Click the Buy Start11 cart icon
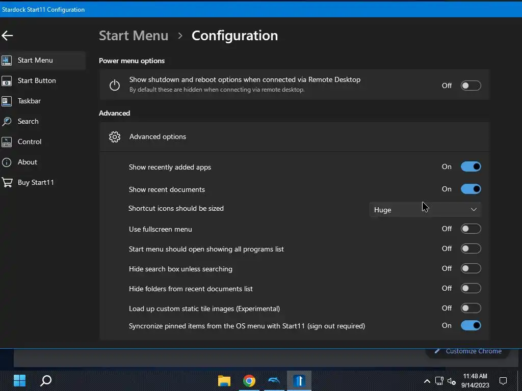The height and width of the screenshot is (391, 522). pyautogui.click(x=7, y=182)
